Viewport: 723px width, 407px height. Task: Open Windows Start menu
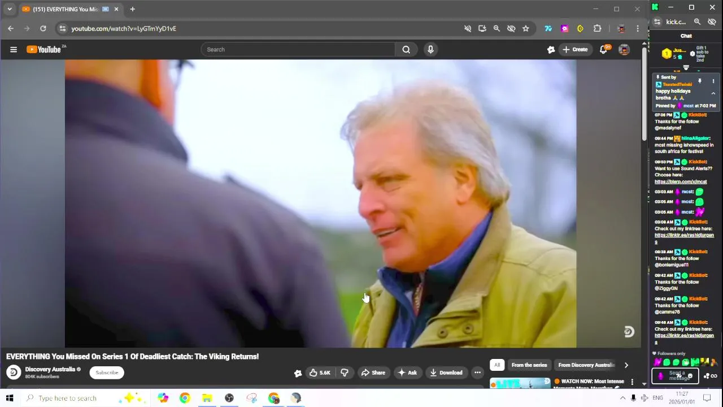tap(10, 398)
